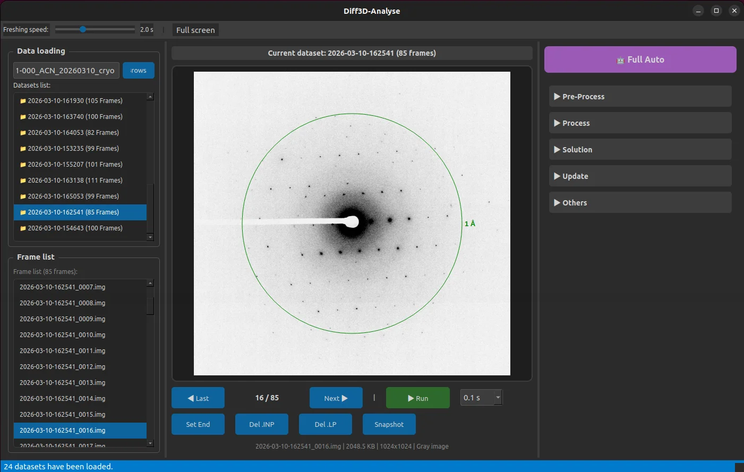Click the 16 / 85 frame counter
Viewport: 744px width, 472px height.
tap(267, 398)
